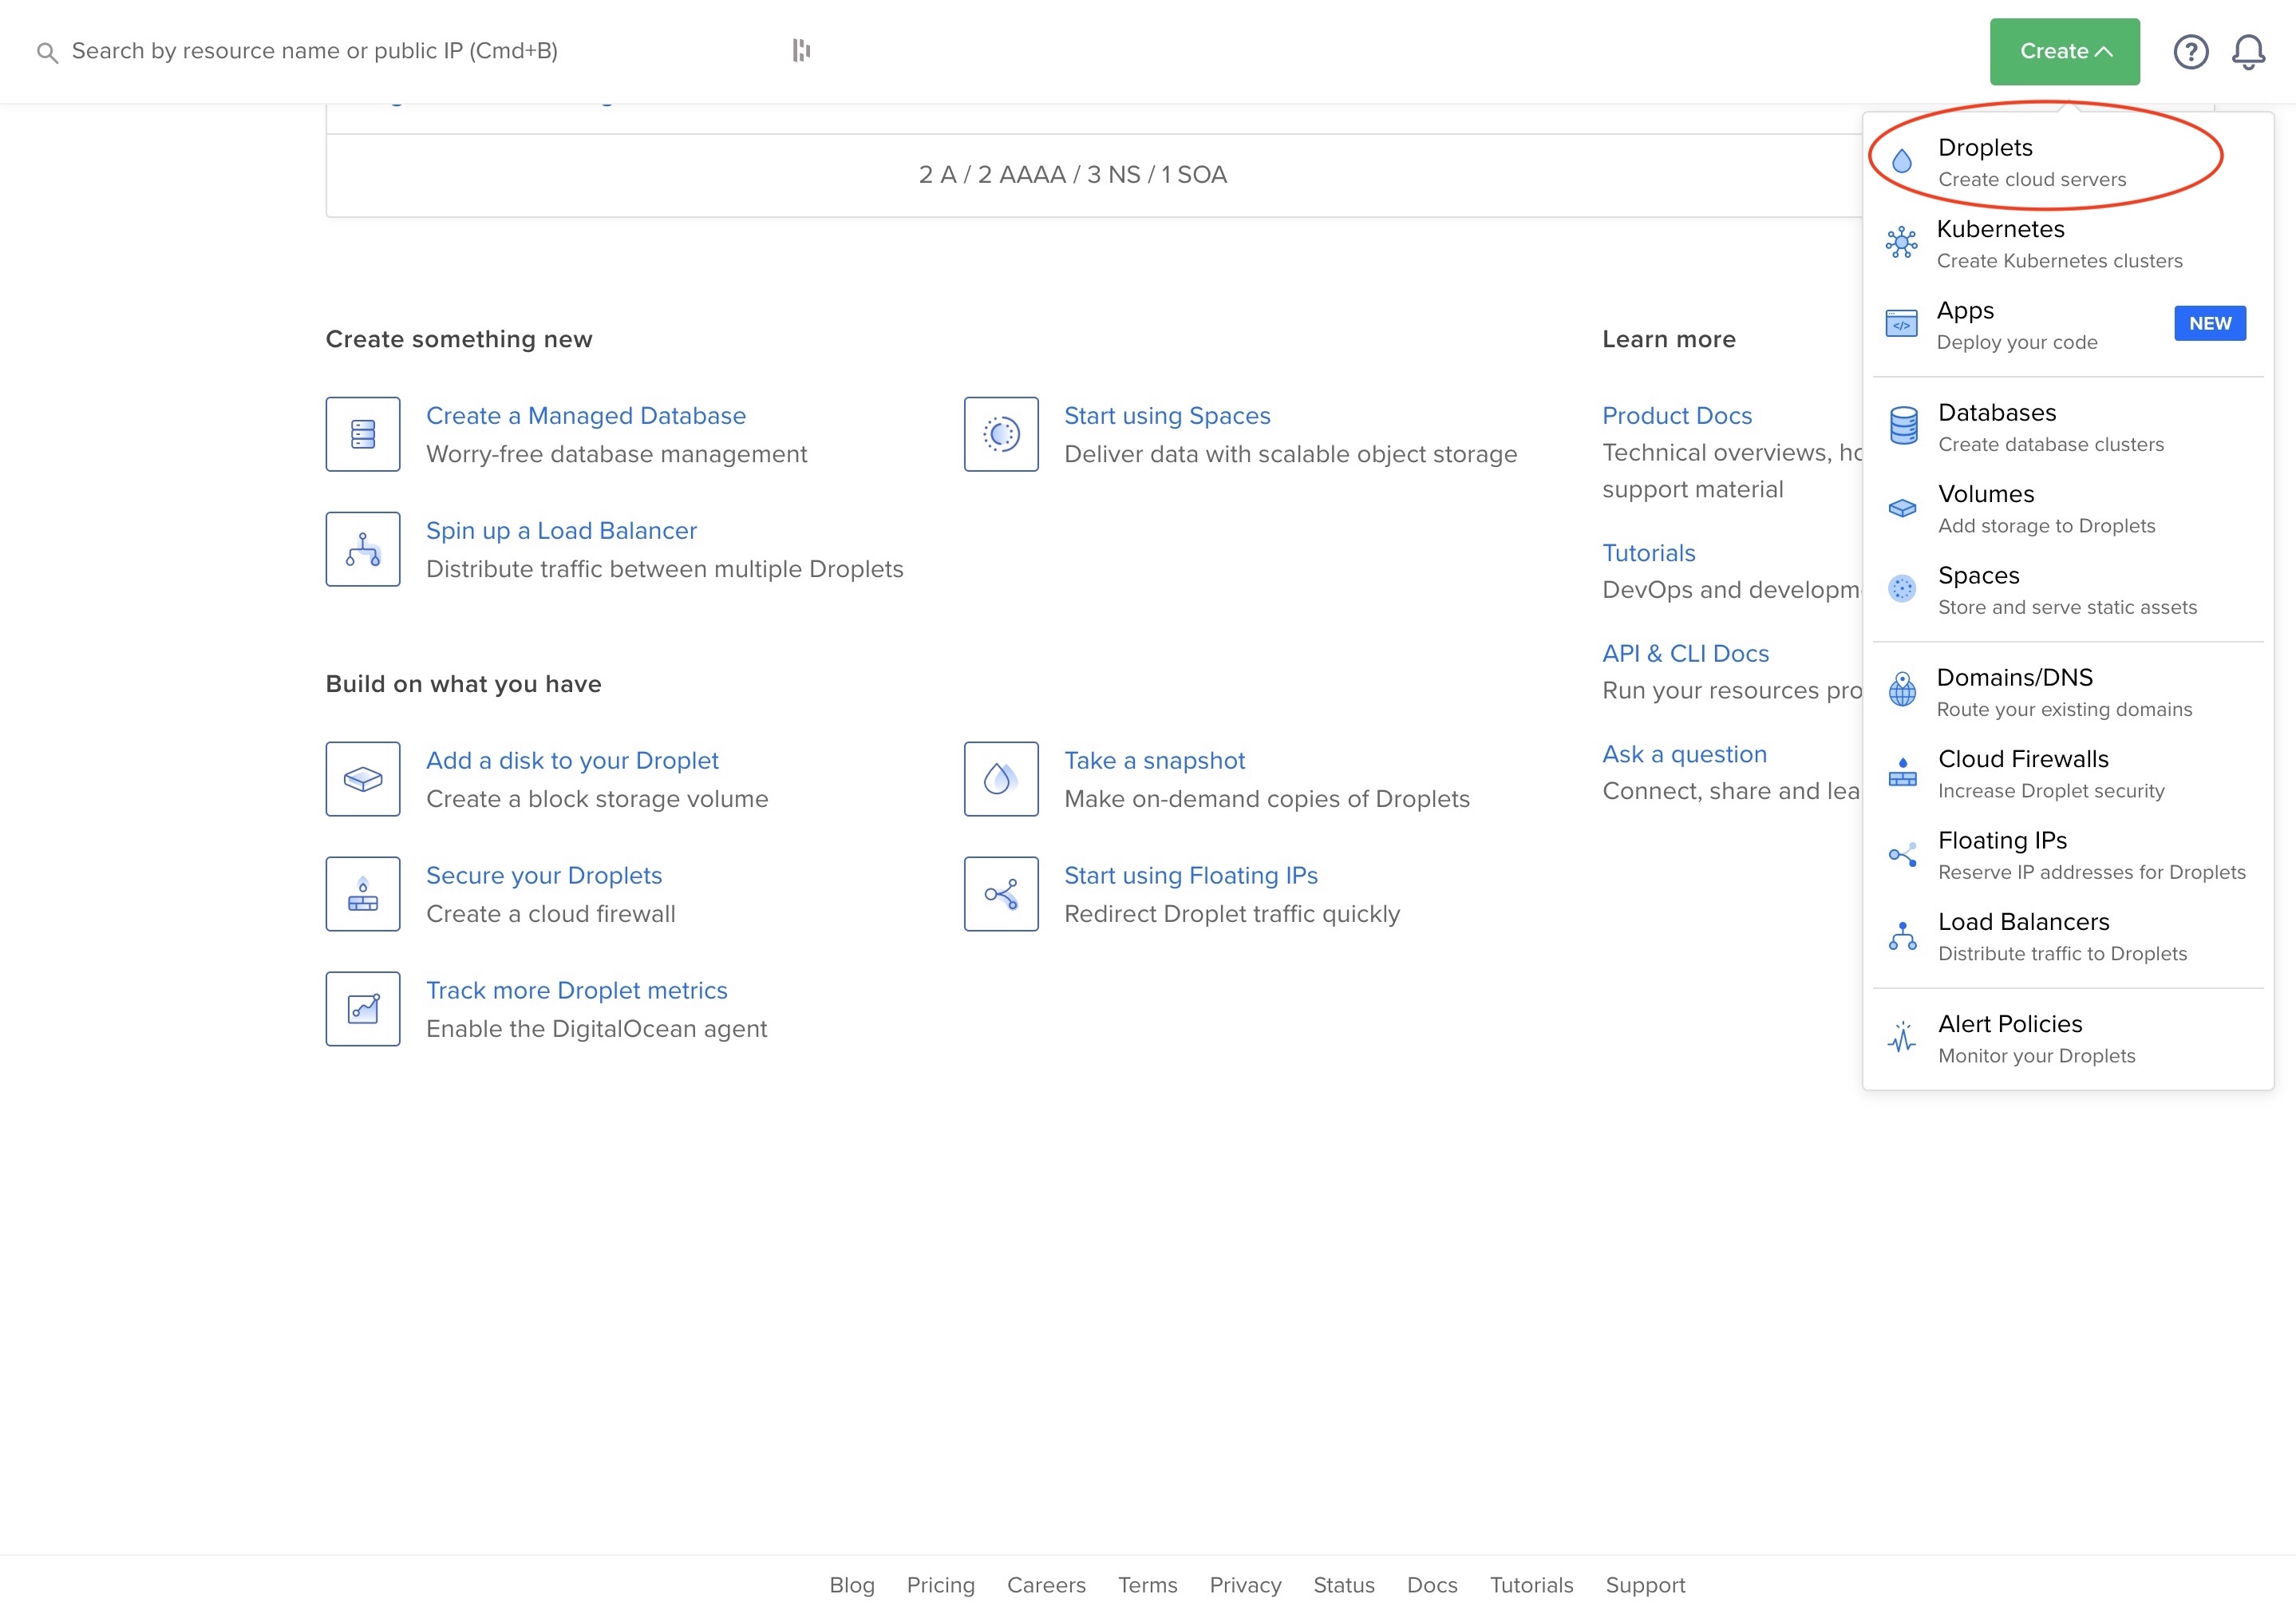Open Careers footer link
The width and height of the screenshot is (2296, 1610).
coord(1046,1585)
